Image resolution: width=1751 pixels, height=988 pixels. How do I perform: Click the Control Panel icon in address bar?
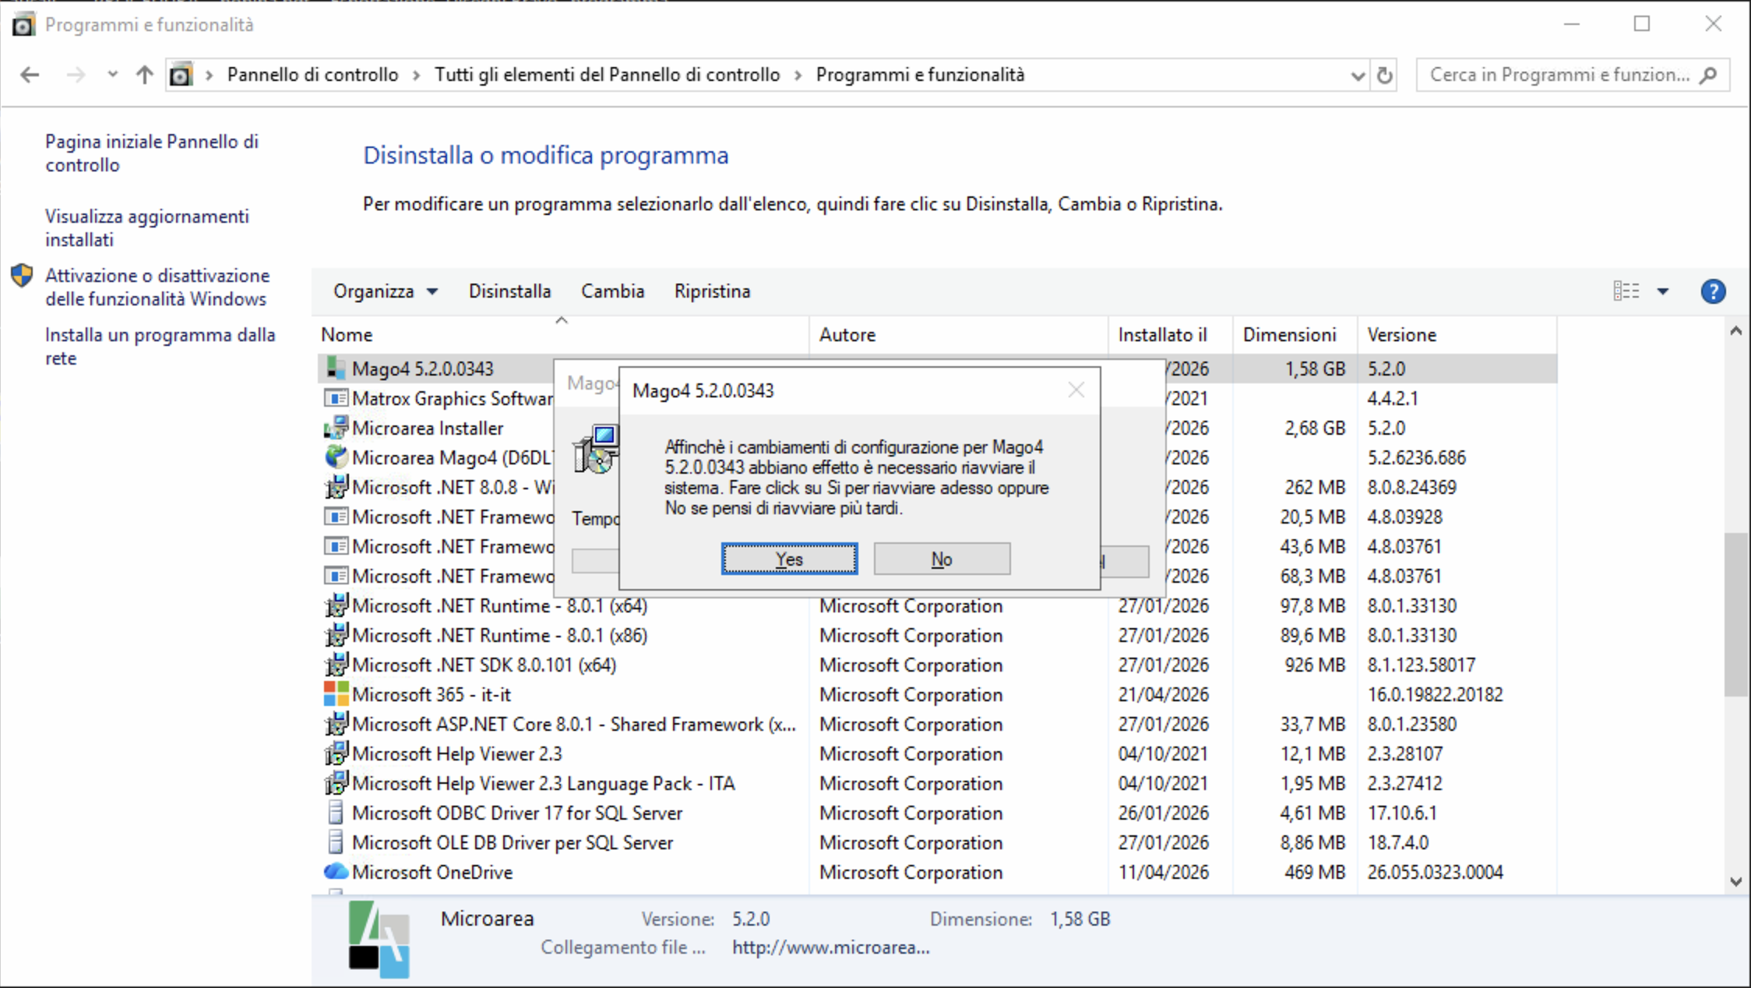click(x=181, y=75)
